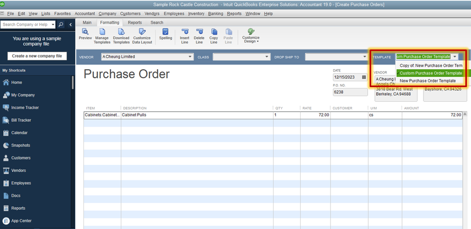Viewport: 471px width, 229px height.
Task: Collapse the Template dropdown arrow
Action: (455, 57)
